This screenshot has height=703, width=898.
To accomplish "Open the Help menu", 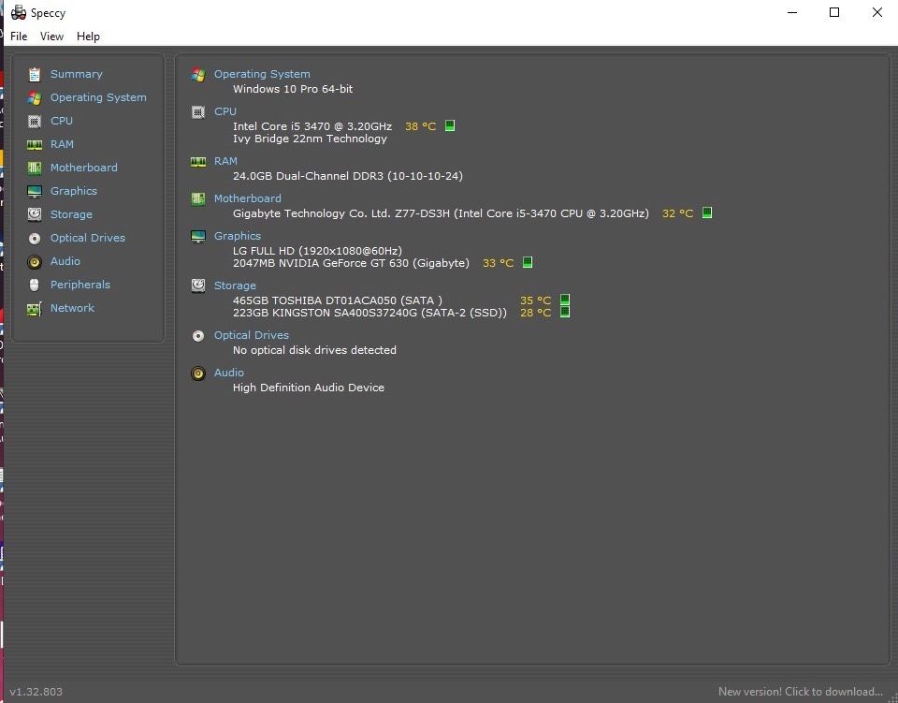I will (88, 37).
